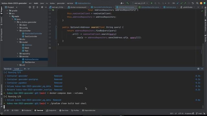Open terminal session options dropdown chevron
This screenshot has height=116, width=207.
(29, 69)
